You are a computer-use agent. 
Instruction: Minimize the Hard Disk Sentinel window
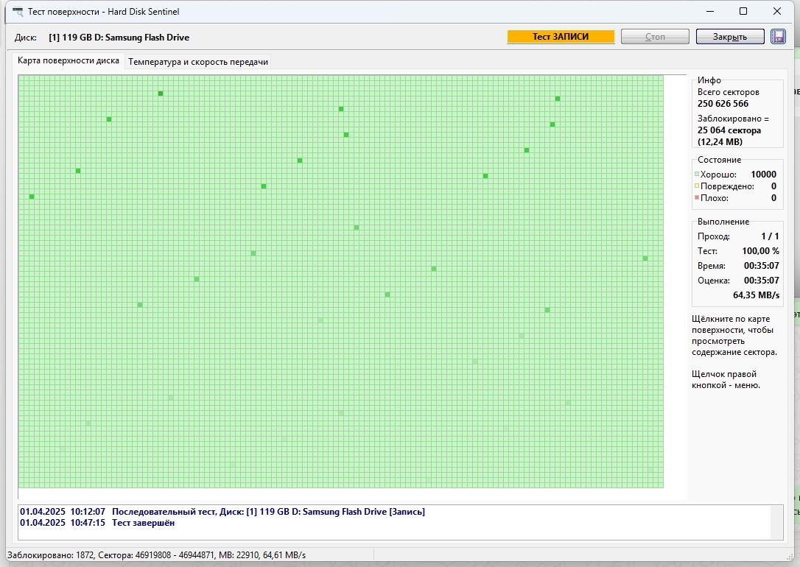coord(710,11)
